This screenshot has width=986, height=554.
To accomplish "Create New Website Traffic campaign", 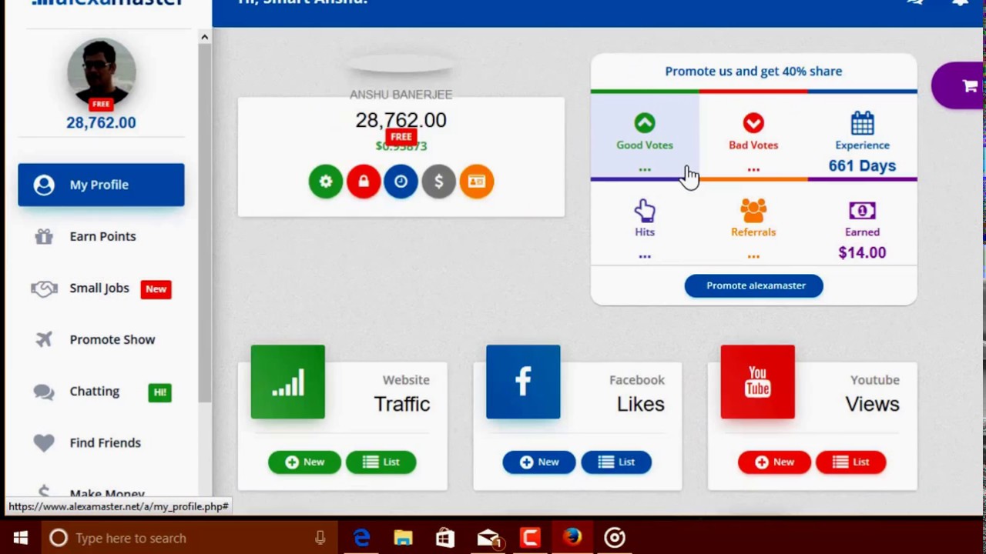I will (x=304, y=462).
